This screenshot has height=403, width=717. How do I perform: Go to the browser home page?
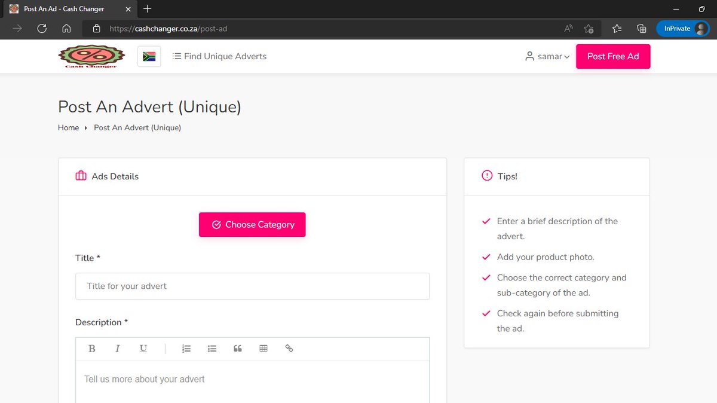pyautogui.click(x=66, y=28)
